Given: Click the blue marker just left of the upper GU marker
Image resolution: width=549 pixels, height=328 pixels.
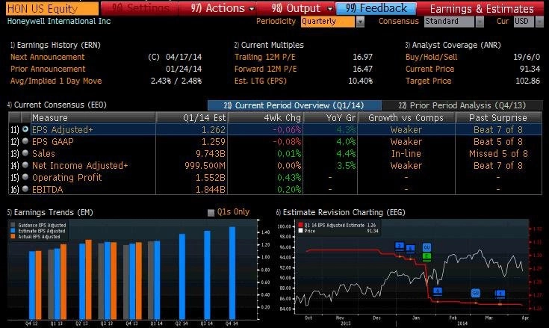Looking at the screenshot, I should click(410, 249).
